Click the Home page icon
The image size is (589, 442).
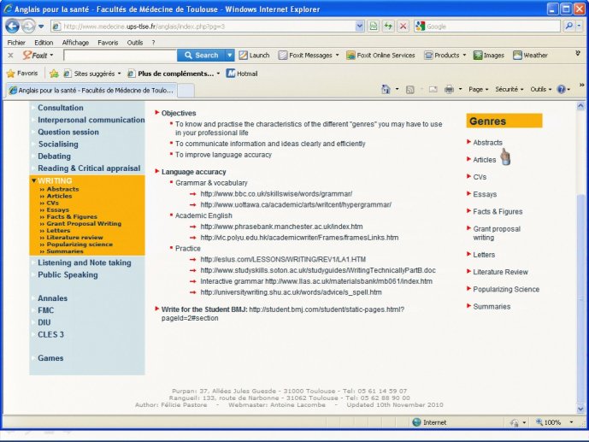[x=386, y=90]
